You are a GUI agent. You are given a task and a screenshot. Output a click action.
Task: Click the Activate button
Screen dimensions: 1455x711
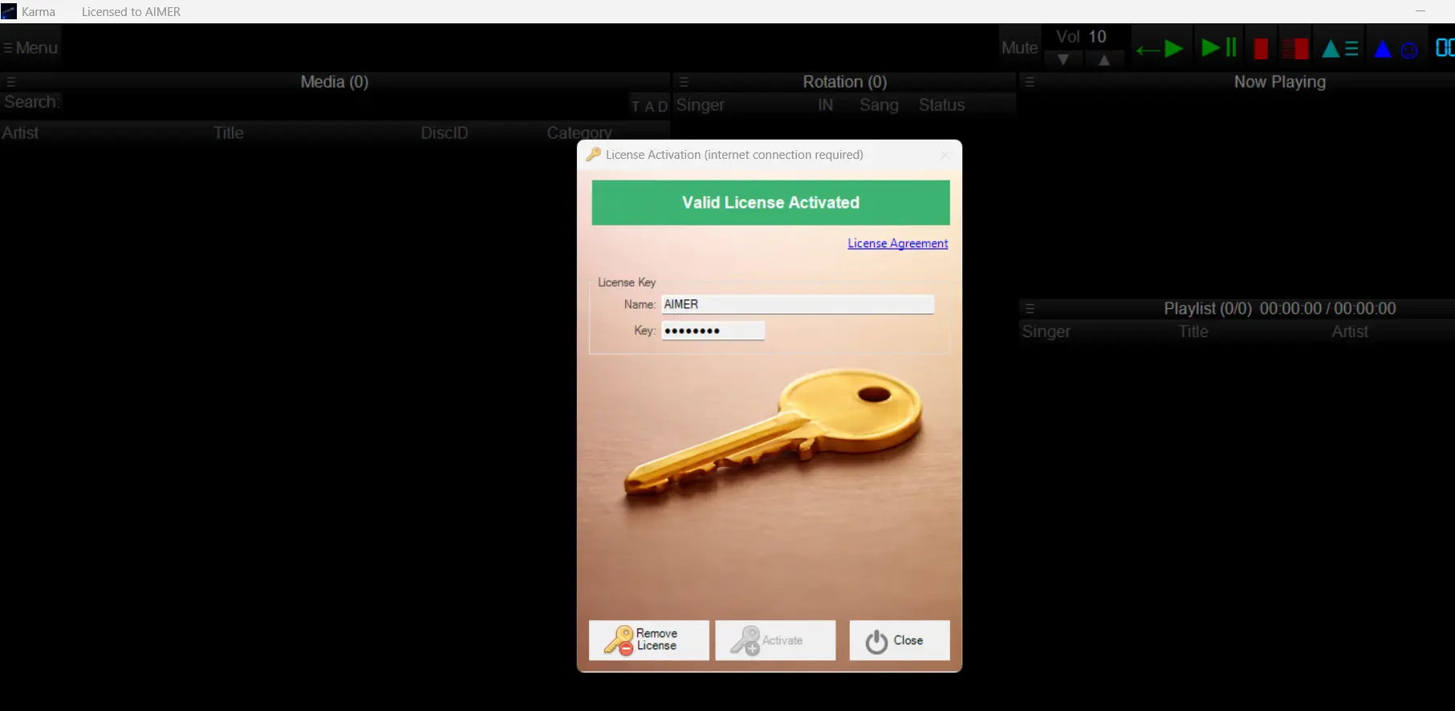click(x=775, y=640)
